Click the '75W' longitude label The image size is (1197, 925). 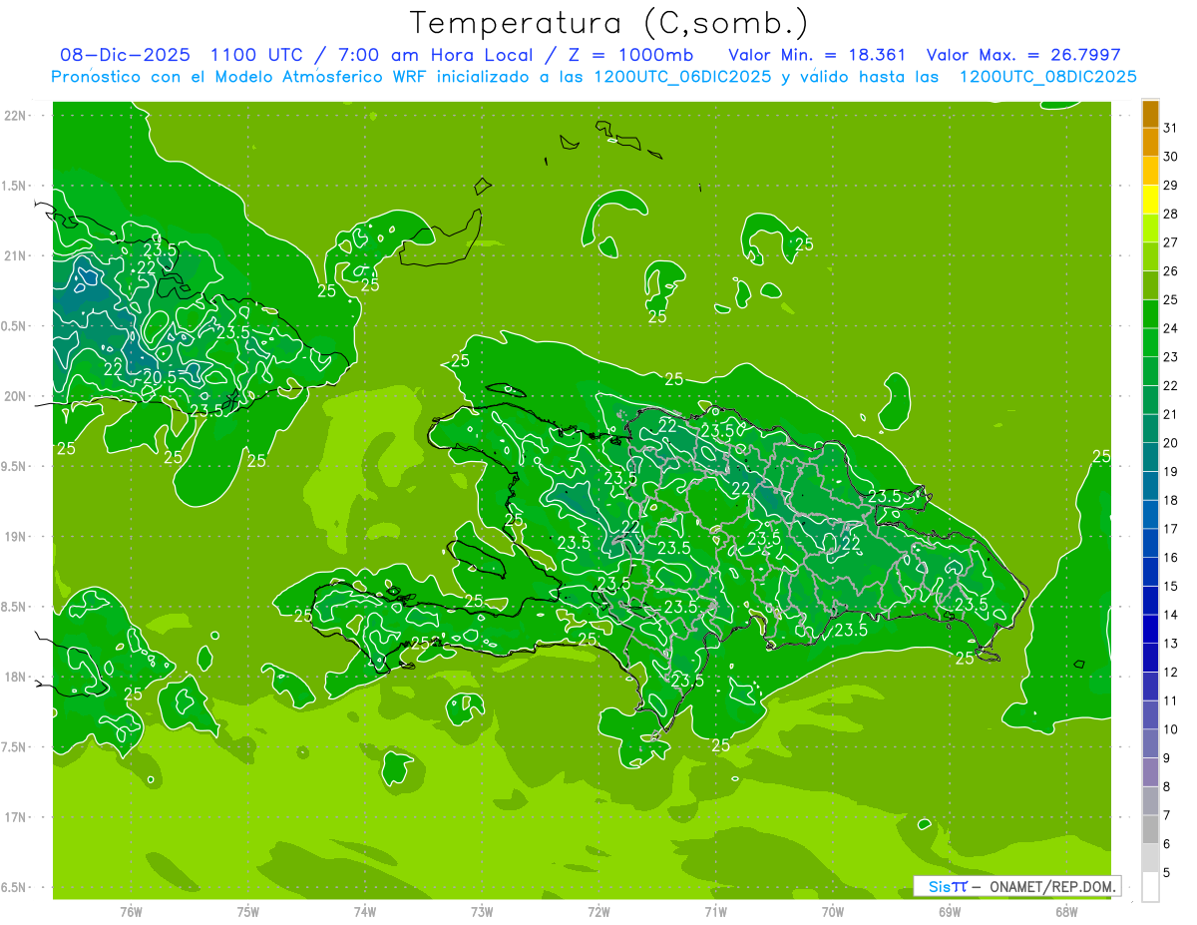248,912
